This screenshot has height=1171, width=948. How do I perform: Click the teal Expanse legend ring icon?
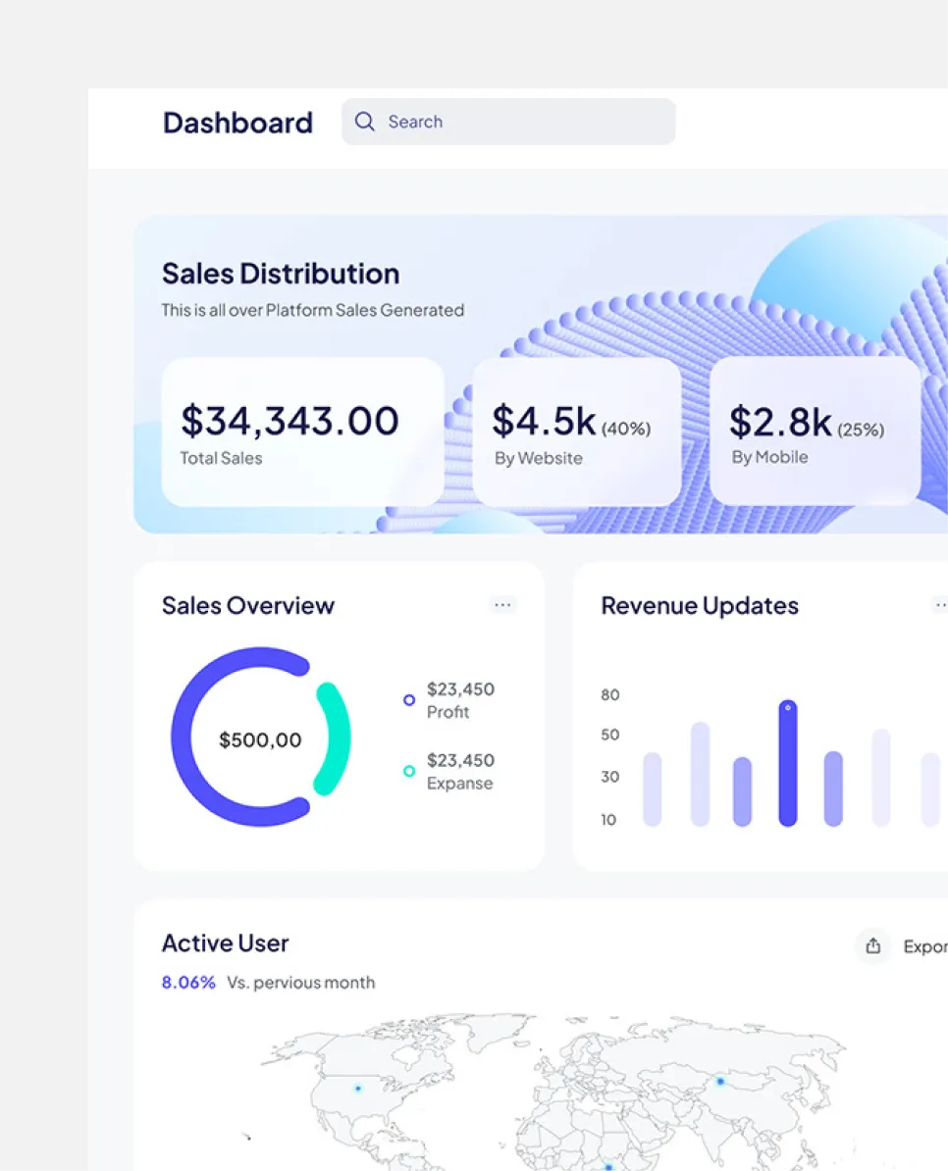[x=409, y=772]
